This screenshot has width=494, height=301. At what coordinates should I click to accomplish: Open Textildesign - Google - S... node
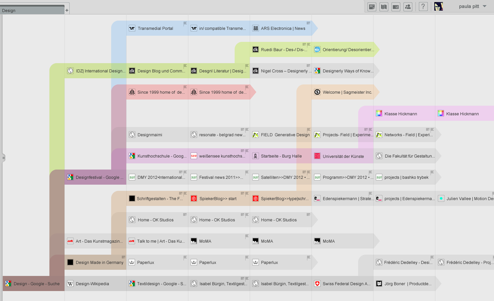pos(157,284)
